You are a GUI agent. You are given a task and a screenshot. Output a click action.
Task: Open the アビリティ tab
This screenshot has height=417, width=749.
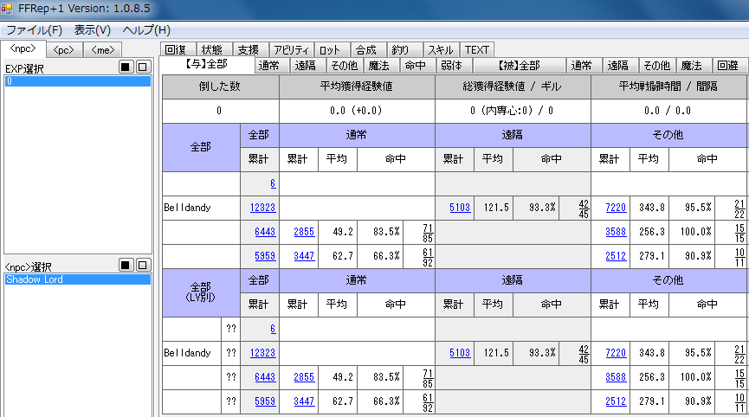point(290,49)
